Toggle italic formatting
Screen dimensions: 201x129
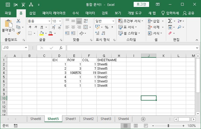[36, 27]
